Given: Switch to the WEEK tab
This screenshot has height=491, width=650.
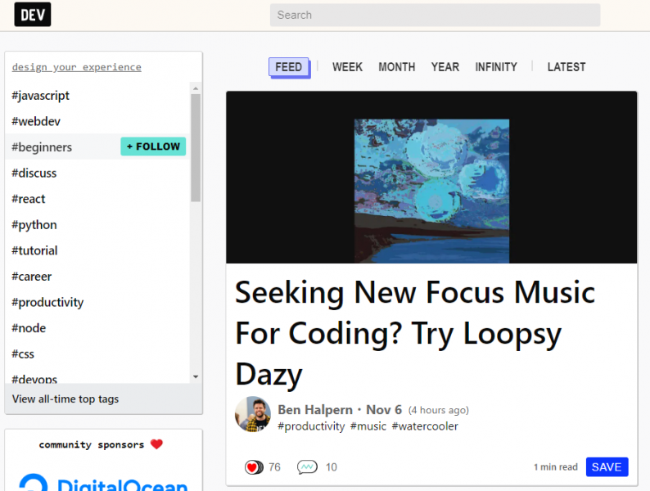Looking at the screenshot, I should [x=347, y=67].
